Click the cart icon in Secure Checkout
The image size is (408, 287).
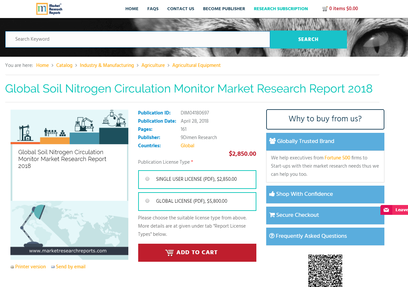pos(272,215)
